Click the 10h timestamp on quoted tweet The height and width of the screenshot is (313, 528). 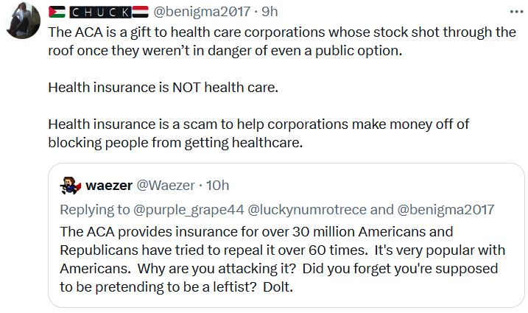point(217,186)
